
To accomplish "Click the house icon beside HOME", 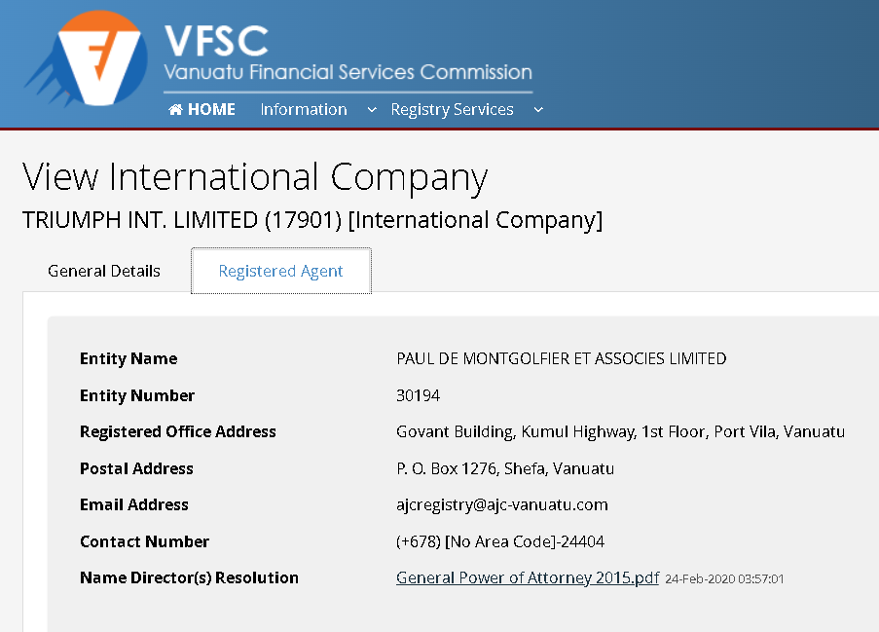I will [x=175, y=109].
